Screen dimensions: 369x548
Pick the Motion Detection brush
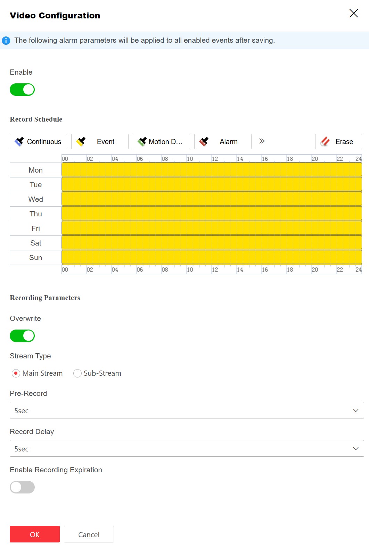[x=161, y=142]
